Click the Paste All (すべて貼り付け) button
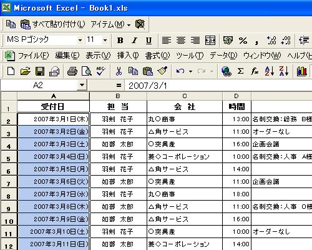The height and width of the screenshot is (250, 312). 53,24
